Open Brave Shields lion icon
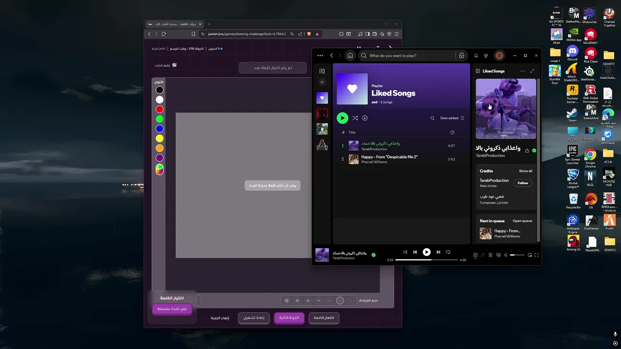Screen dimensions: 621x349 coord(309,34)
